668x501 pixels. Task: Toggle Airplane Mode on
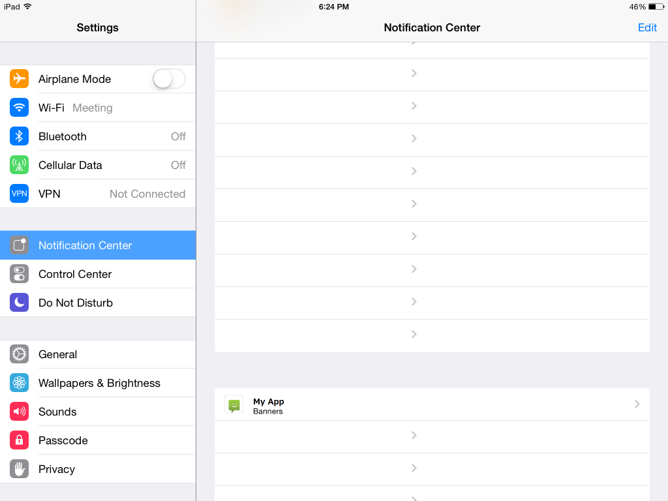[x=168, y=78]
